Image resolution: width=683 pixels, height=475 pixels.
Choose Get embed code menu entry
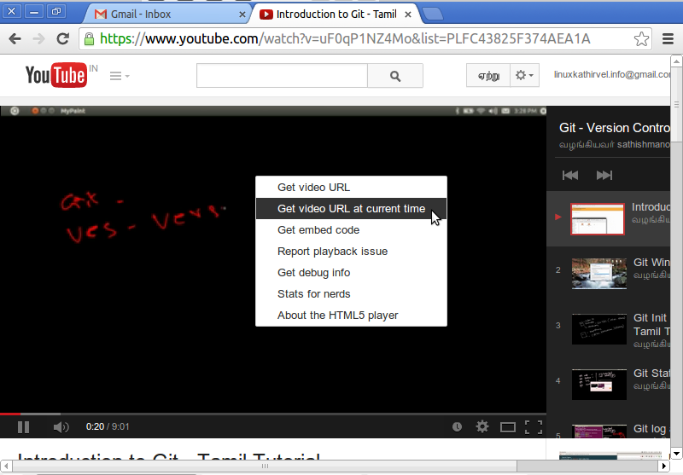(351, 229)
